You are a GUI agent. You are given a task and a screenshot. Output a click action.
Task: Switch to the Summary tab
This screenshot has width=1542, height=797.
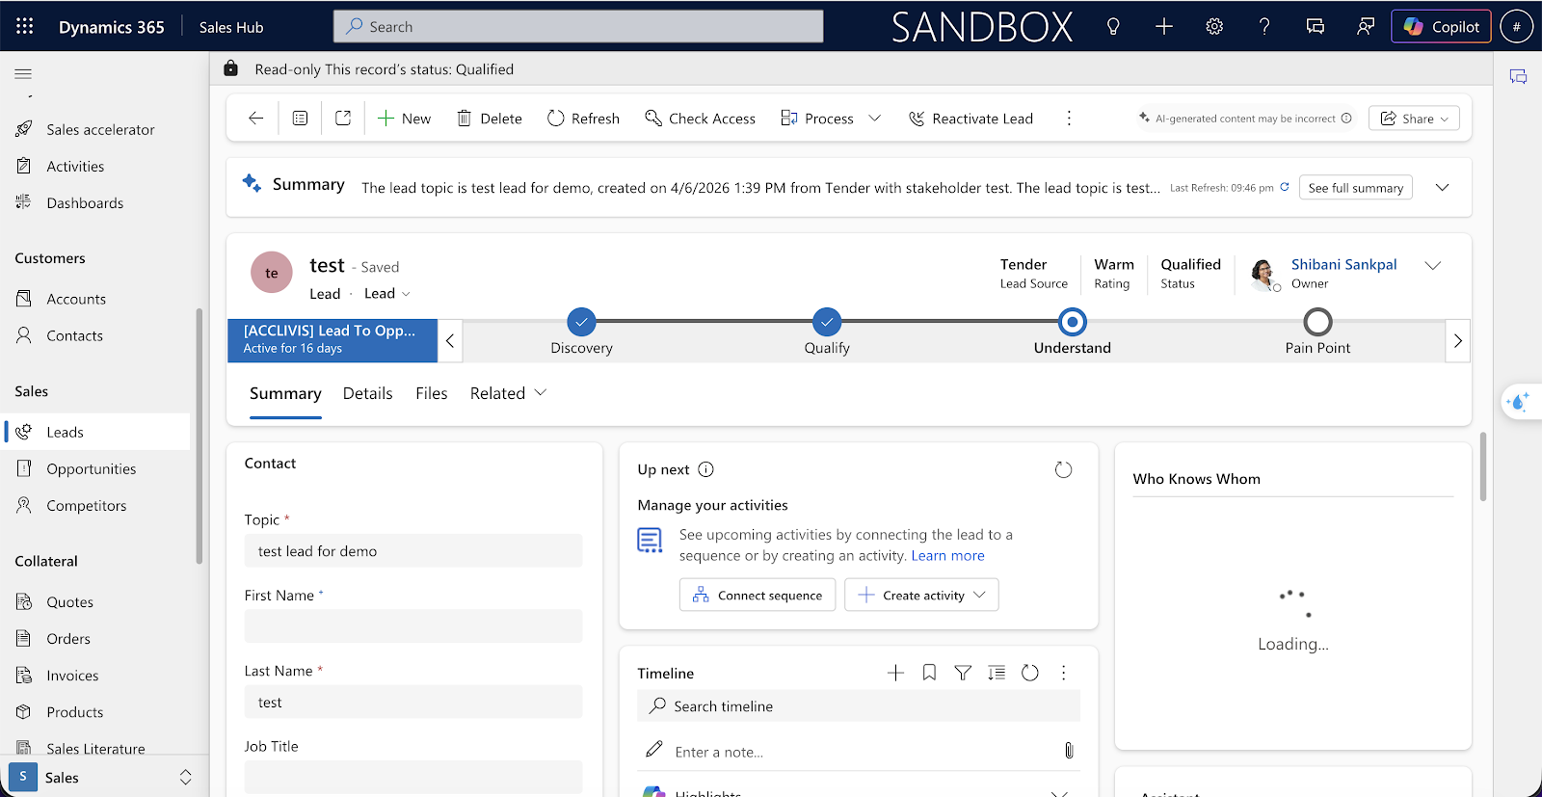pos(285,393)
